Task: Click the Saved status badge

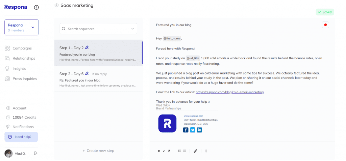Action: click(x=325, y=12)
